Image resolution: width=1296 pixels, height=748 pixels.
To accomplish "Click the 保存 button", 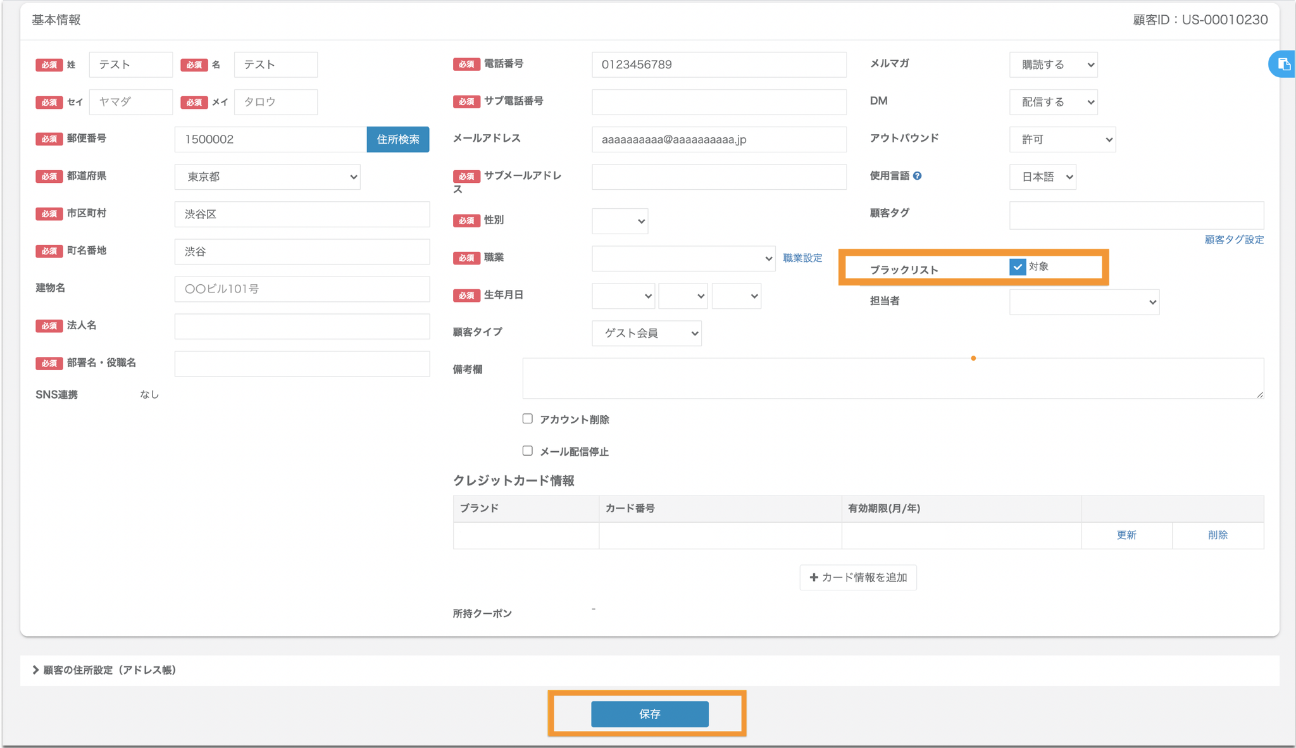I will [649, 714].
